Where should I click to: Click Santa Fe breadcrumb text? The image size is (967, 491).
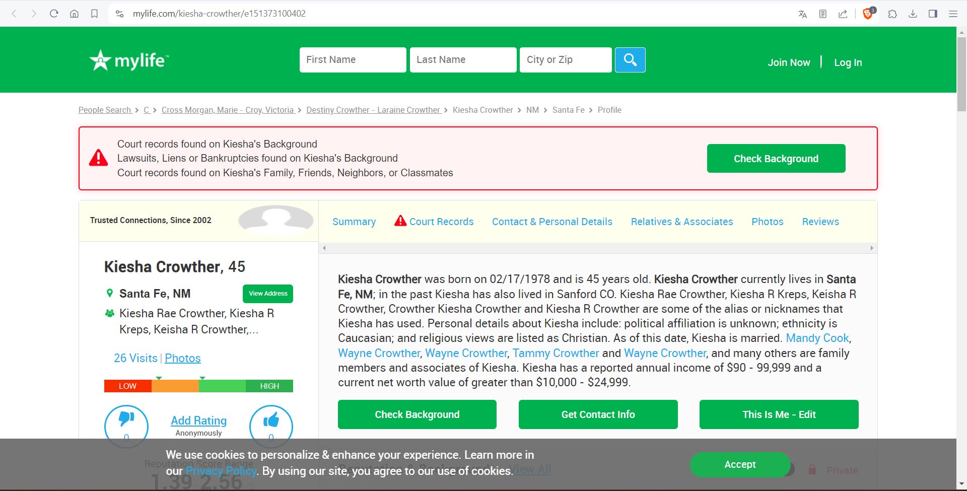(x=568, y=110)
